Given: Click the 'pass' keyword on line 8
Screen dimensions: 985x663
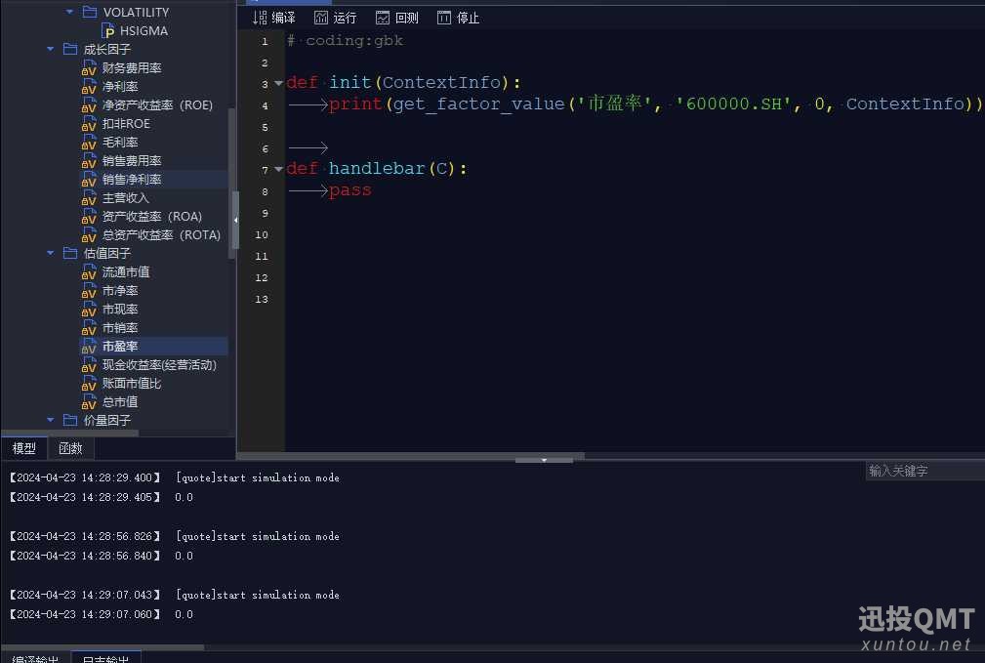Looking at the screenshot, I should (349, 190).
